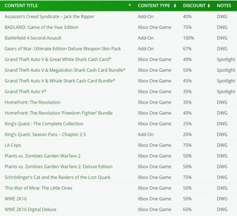Viewport: 237px width, 216px height.
Task: Open Schrödinger's Cat and the Raiders link
Action: tap(58, 178)
